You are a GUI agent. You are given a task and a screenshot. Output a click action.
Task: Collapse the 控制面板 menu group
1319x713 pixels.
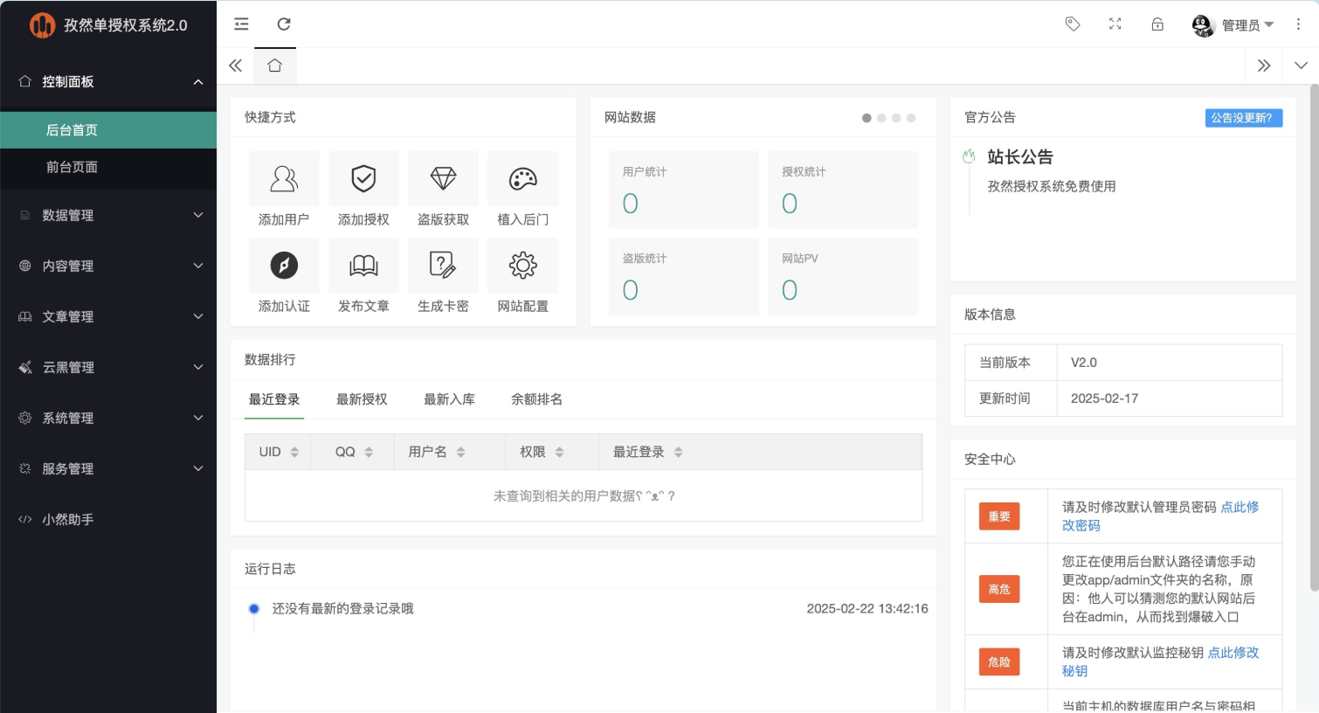click(108, 81)
